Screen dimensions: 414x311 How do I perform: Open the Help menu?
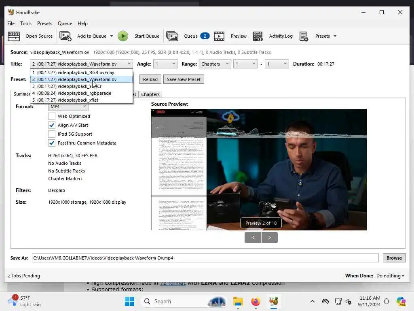tap(82, 23)
